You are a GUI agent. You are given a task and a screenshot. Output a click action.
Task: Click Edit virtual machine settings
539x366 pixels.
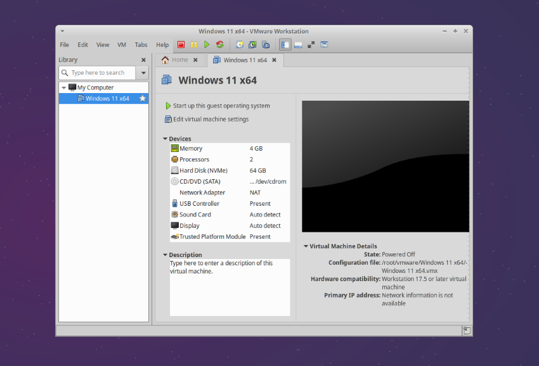211,119
